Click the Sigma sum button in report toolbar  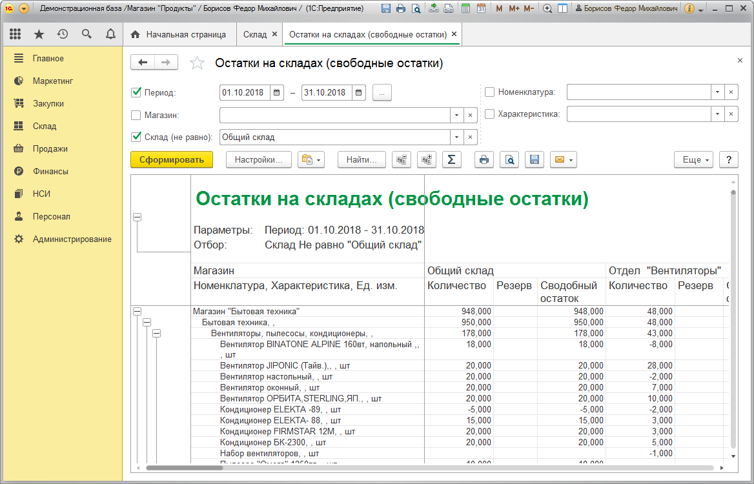tap(451, 159)
